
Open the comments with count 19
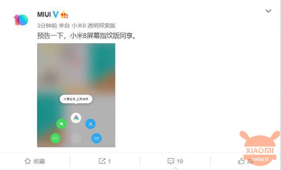click(x=175, y=161)
